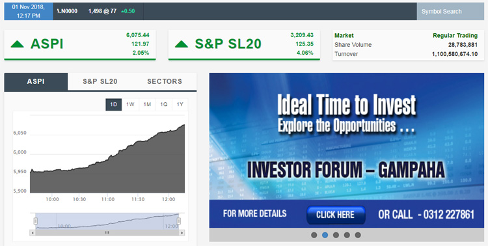Click the S&P SL20 up-arrow icon
This screenshot has width=488, height=246.
pos(182,44)
